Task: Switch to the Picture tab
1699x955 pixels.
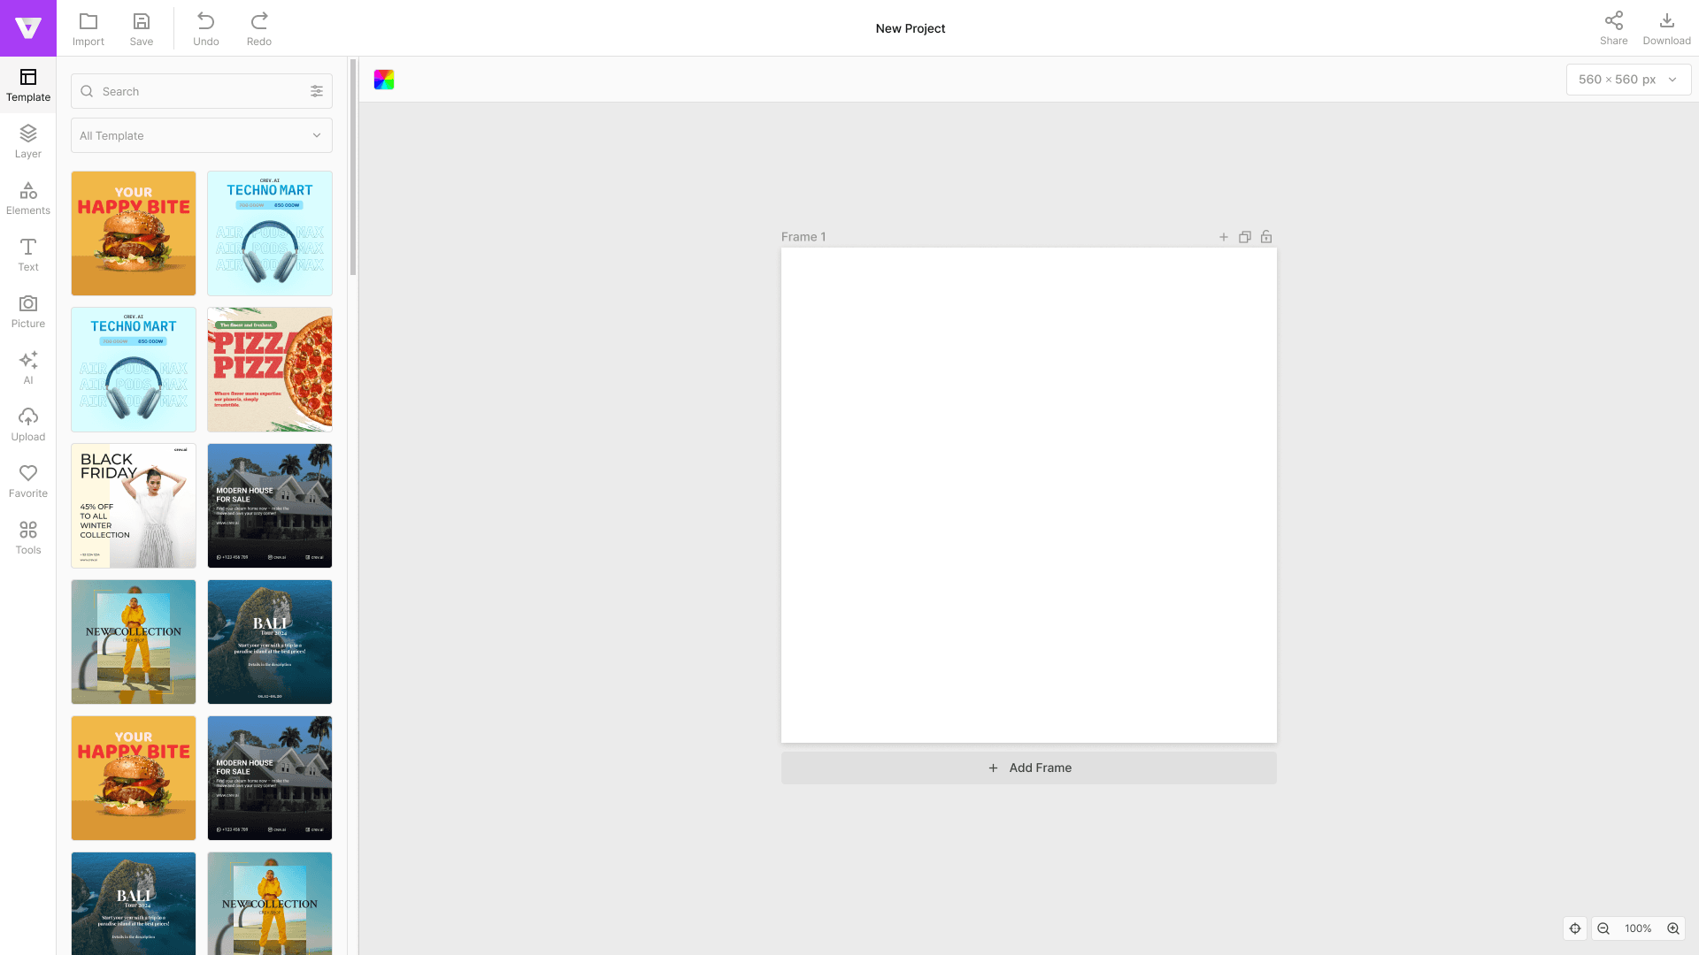Action: click(x=27, y=310)
